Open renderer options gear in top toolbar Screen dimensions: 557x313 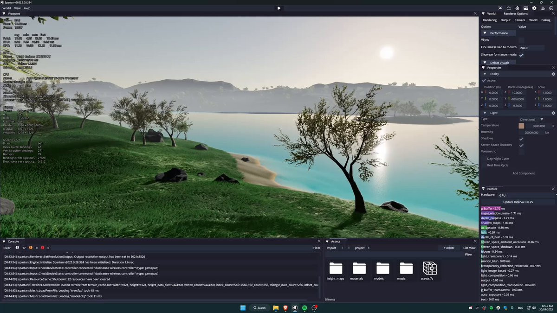pyautogui.click(x=534, y=8)
